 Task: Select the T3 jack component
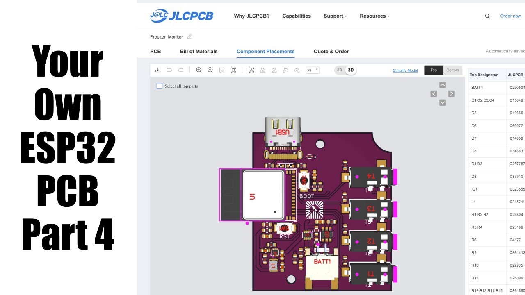tap(370, 209)
